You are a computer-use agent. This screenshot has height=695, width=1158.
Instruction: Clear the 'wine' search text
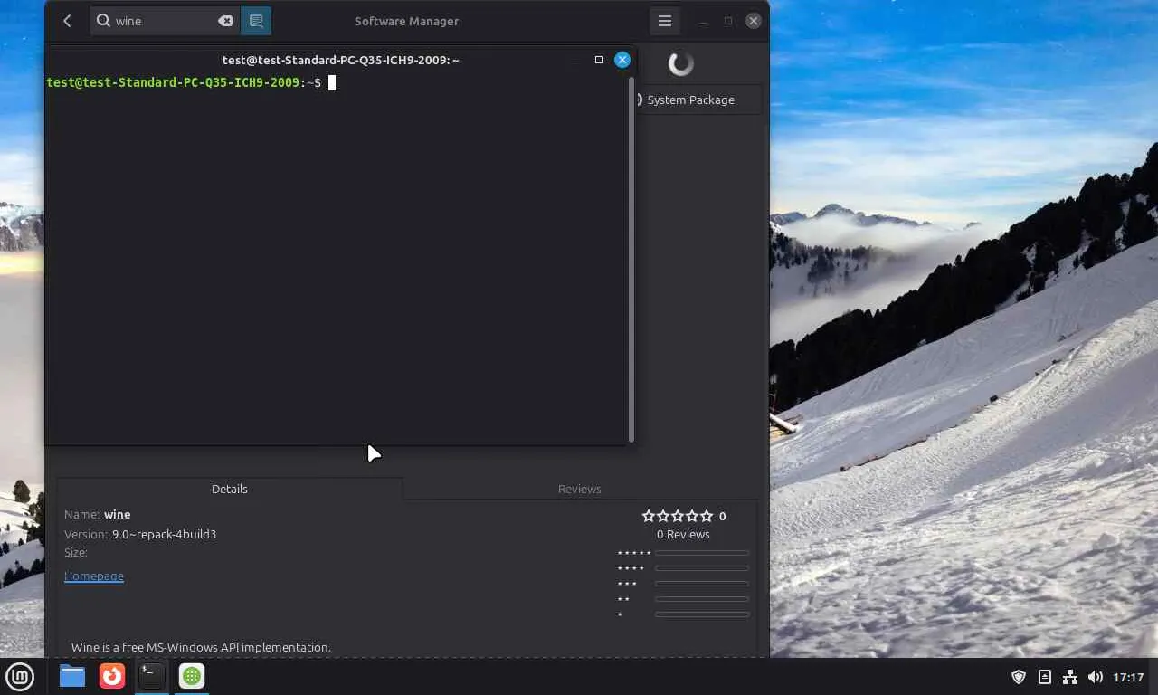tap(225, 21)
